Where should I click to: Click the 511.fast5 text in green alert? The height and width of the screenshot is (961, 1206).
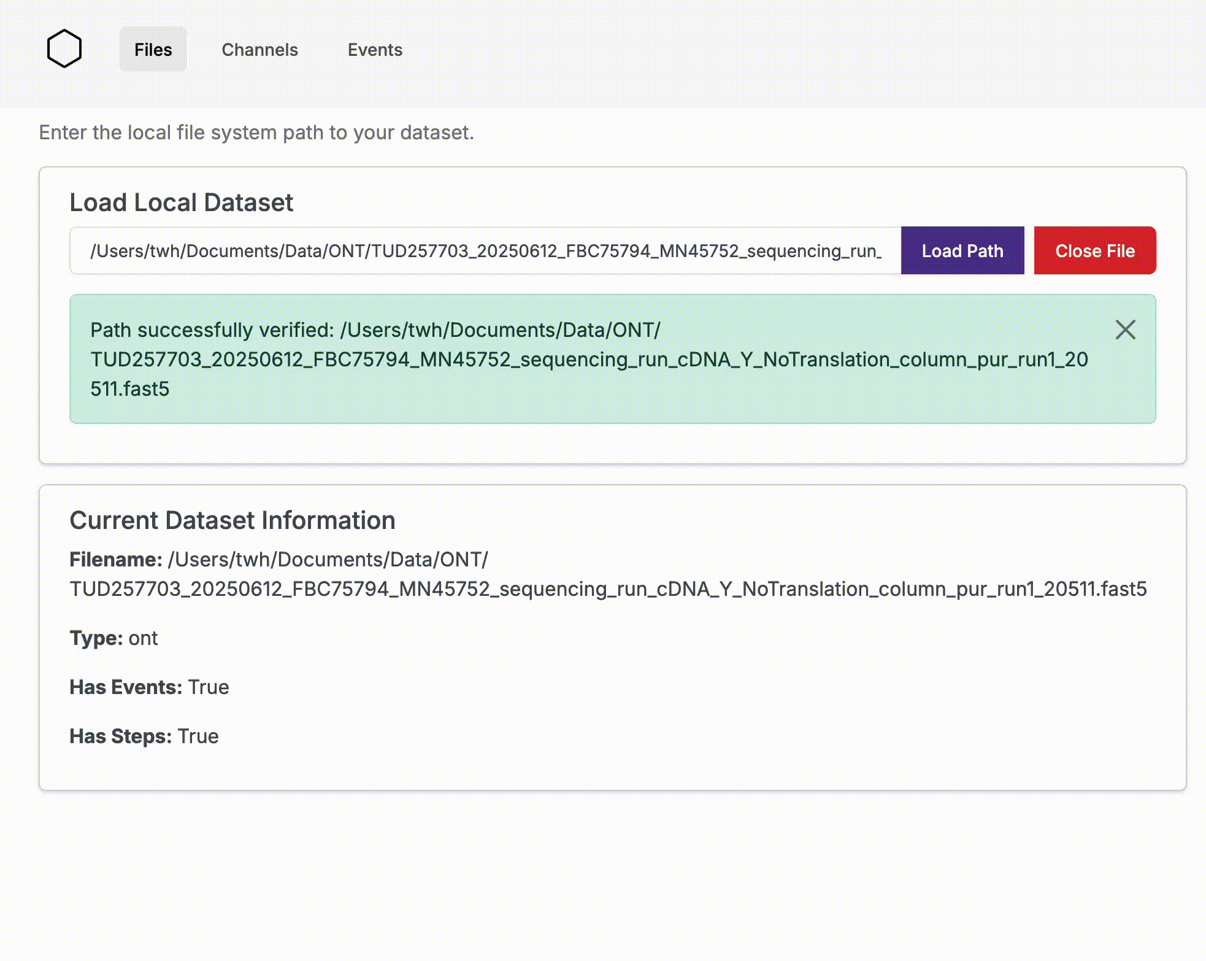[129, 389]
